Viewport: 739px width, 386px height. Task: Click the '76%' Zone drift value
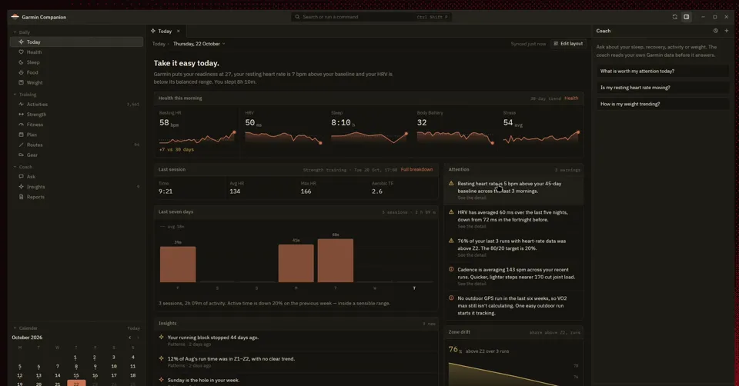(x=455, y=349)
